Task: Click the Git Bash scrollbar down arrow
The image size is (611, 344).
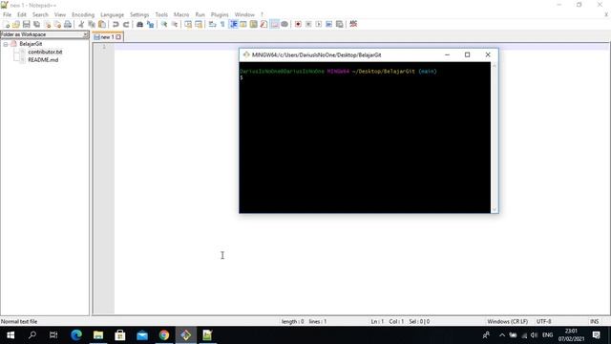Action: (495, 209)
